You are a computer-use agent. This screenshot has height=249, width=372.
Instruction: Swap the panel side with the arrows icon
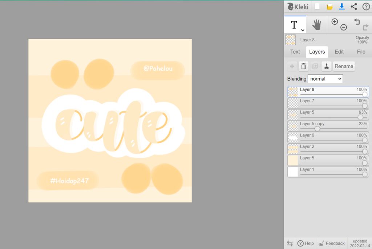click(x=290, y=243)
